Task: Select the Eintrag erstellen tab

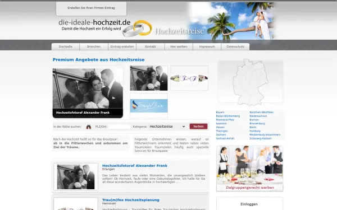Action: [122, 46]
